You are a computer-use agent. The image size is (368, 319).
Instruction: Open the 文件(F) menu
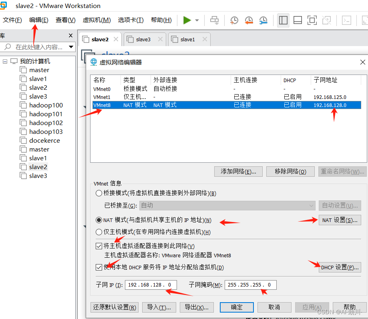tap(12, 20)
